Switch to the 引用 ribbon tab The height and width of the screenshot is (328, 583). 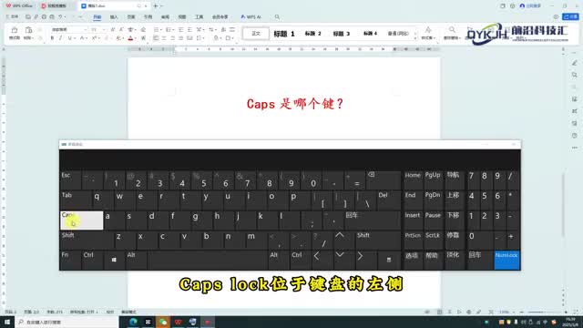point(148,16)
